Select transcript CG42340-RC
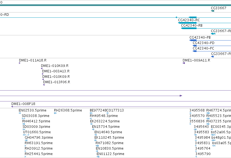 189,20
